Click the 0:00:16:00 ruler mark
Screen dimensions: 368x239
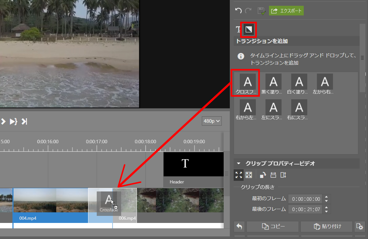tap(48, 142)
